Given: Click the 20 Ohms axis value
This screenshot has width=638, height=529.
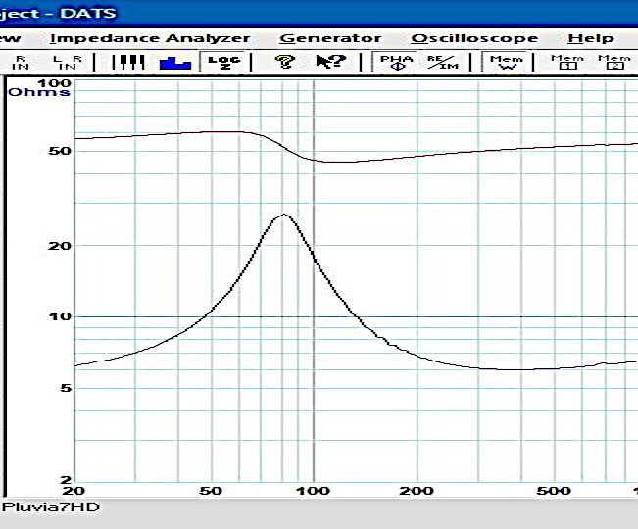Looking at the screenshot, I should coord(60,246).
